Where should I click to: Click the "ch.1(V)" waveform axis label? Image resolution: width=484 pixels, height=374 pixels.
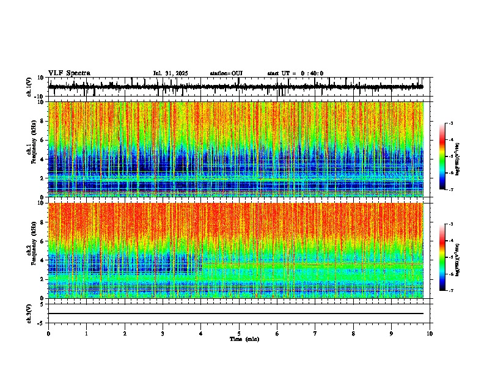click(29, 87)
